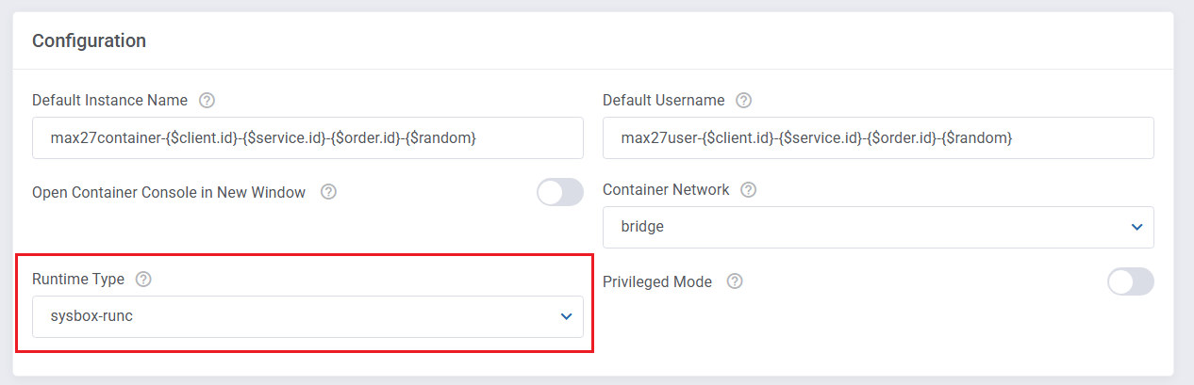Show help for Privileged Mode
Image resolution: width=1194 pixels, height=385 pixels.
[735, 281]
